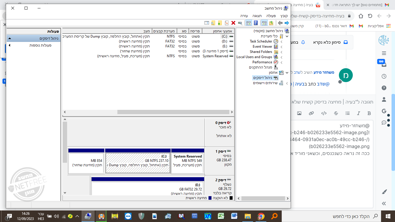Collapse the אחסון node
Viewport: 395px width, 222px height.
coord(287,73)
